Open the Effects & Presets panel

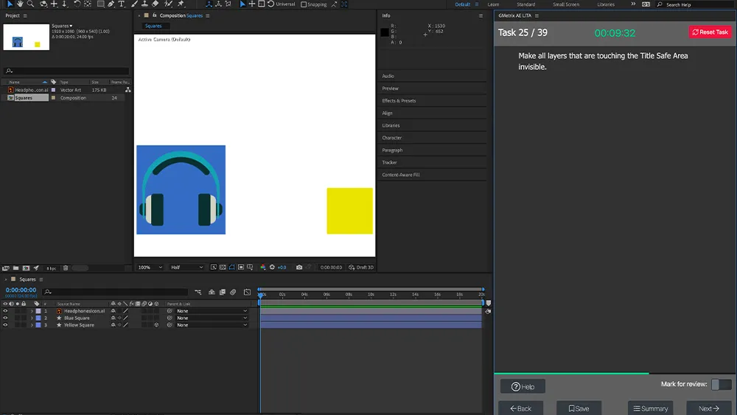coord(399,101)
